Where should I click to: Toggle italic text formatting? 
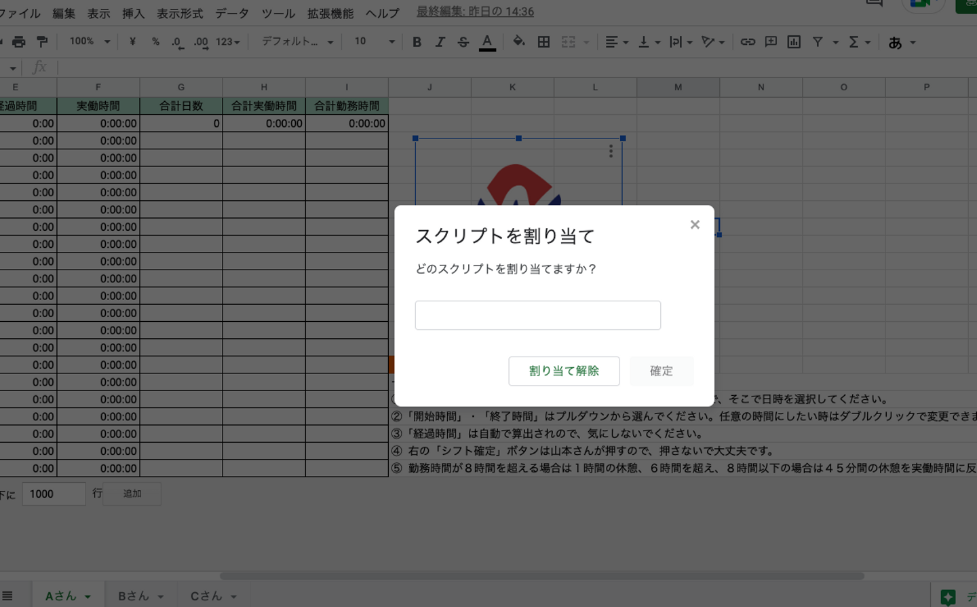click(x=440, y=42)
